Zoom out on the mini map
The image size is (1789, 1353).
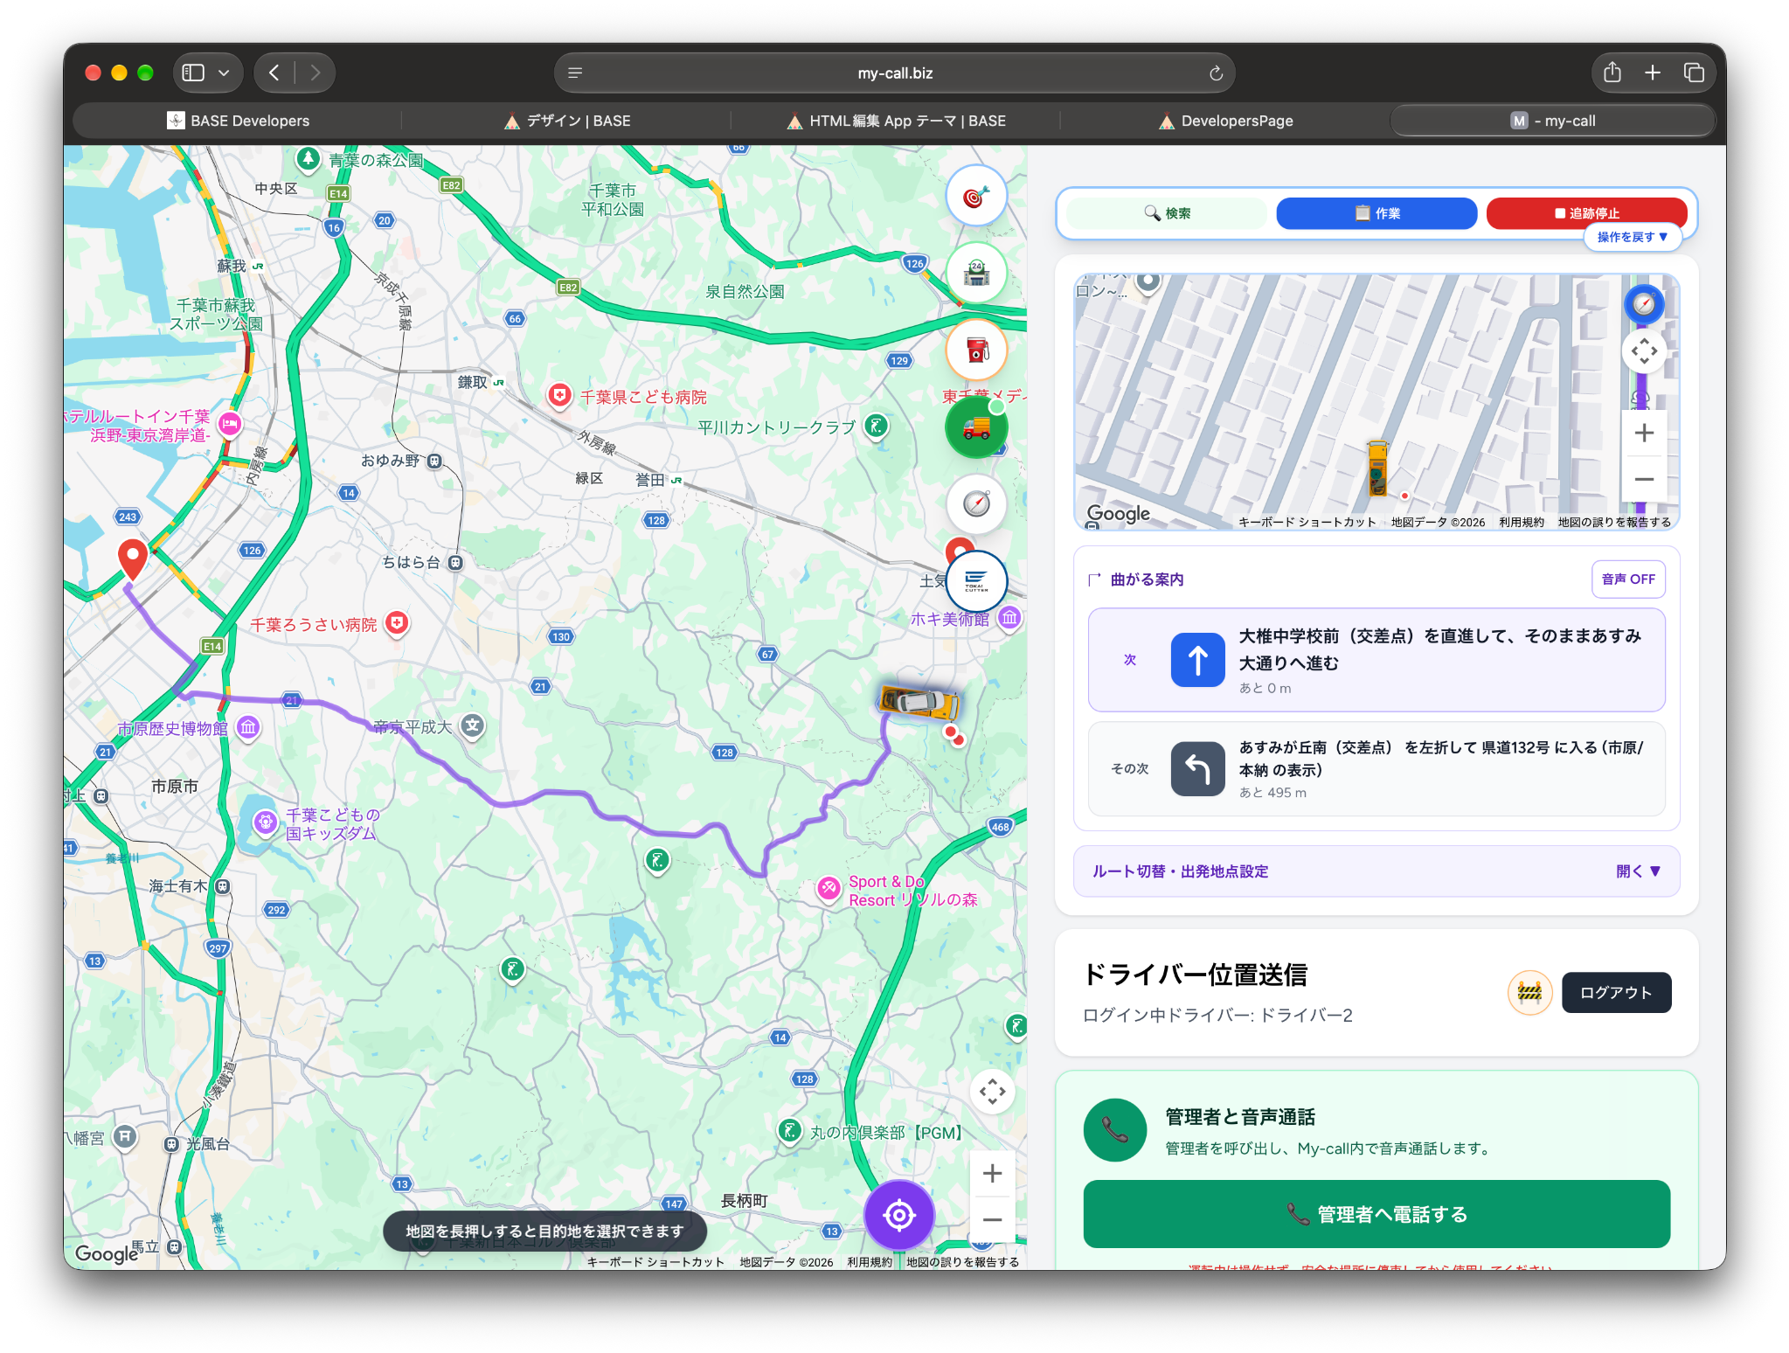(x=1644, y=479)
